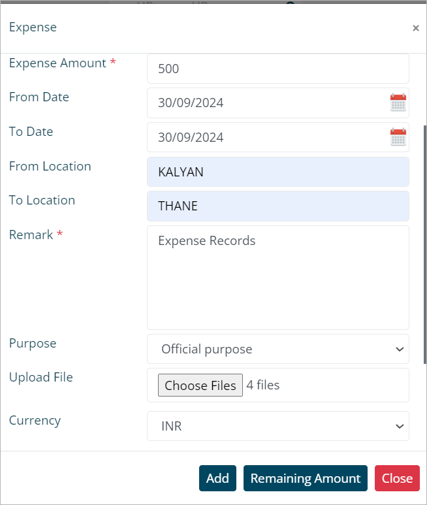Open the To Date calendar picker icon
Screen dimensions: 427x505
pos(398,137)
